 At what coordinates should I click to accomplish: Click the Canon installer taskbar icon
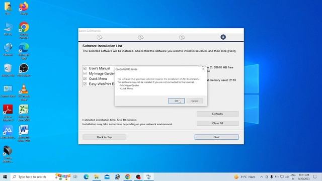click(x=149, y=176)
